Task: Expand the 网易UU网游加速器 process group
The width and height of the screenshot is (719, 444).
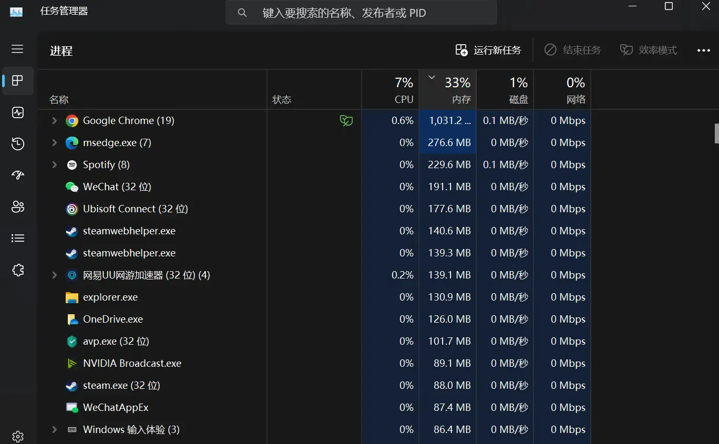Action: tap(54, 275)
